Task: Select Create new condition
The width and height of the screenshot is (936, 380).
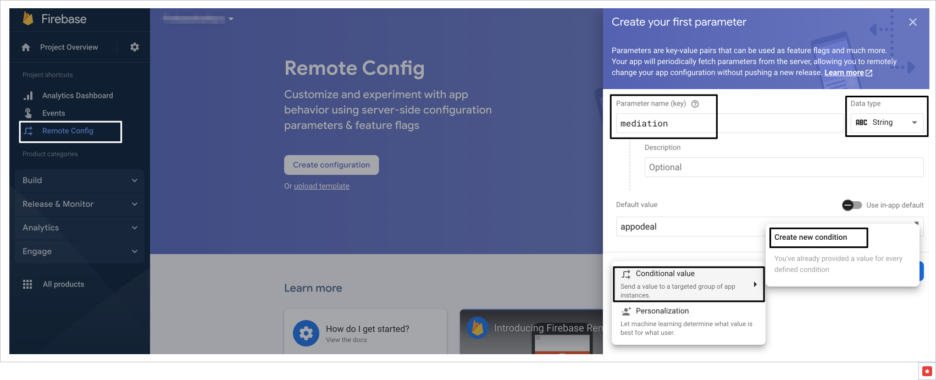Action: click(x=811, y=238)
